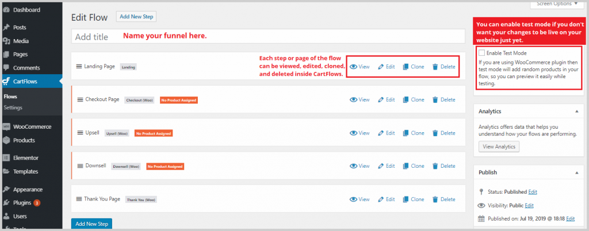The image size is (589, 231).
Task: Open the WooCommerce menu label
Action: pyautogui.click(x=32, y=127)
